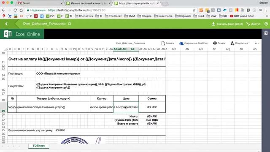The height and width of the screenshot is (152, 270).
Task: Select the Итого: label cell
Action: 134,117
